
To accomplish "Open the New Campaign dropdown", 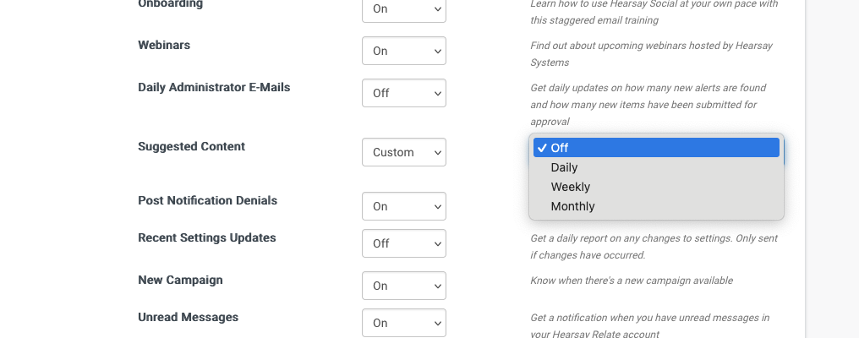I will (x=404, y=286).
